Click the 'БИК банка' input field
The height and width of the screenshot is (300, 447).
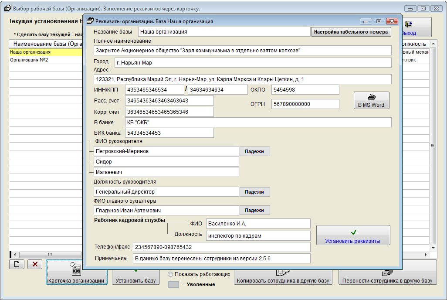[169, 133]
